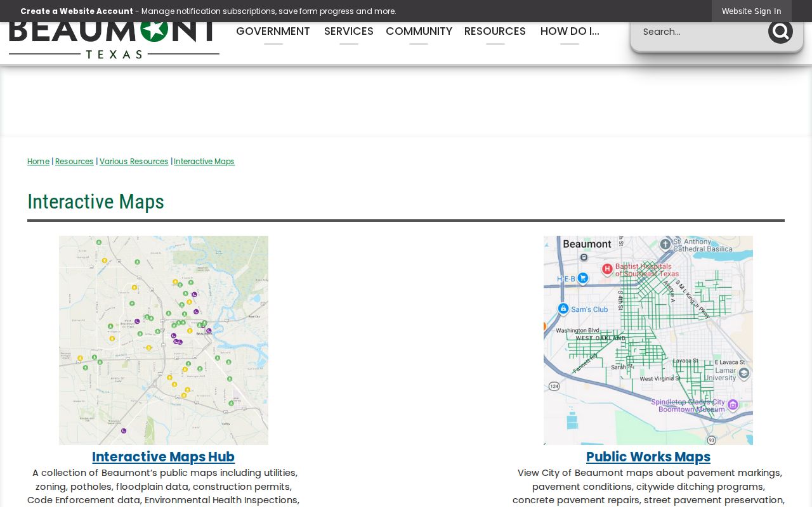Click the Beaumont Texas logo
The height and width of the screenshot is (507, 812).
114,41
